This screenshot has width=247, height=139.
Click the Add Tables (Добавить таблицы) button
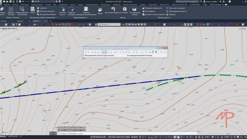pyautogui.click(x=11, y=11)
